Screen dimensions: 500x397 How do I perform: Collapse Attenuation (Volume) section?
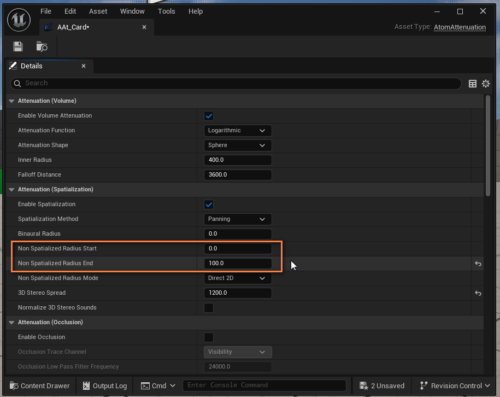click(11, 101)
